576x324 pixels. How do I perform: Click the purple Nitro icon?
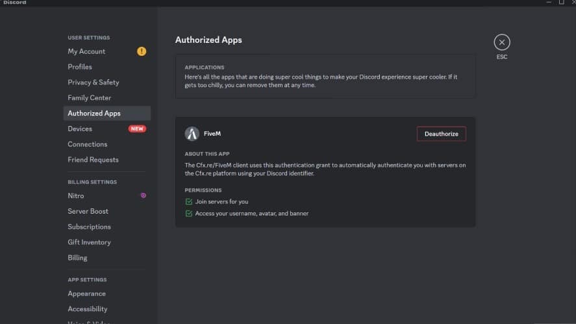pos(144,196)
